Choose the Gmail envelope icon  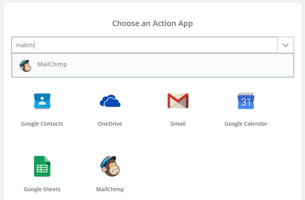(x=178, y=101)
